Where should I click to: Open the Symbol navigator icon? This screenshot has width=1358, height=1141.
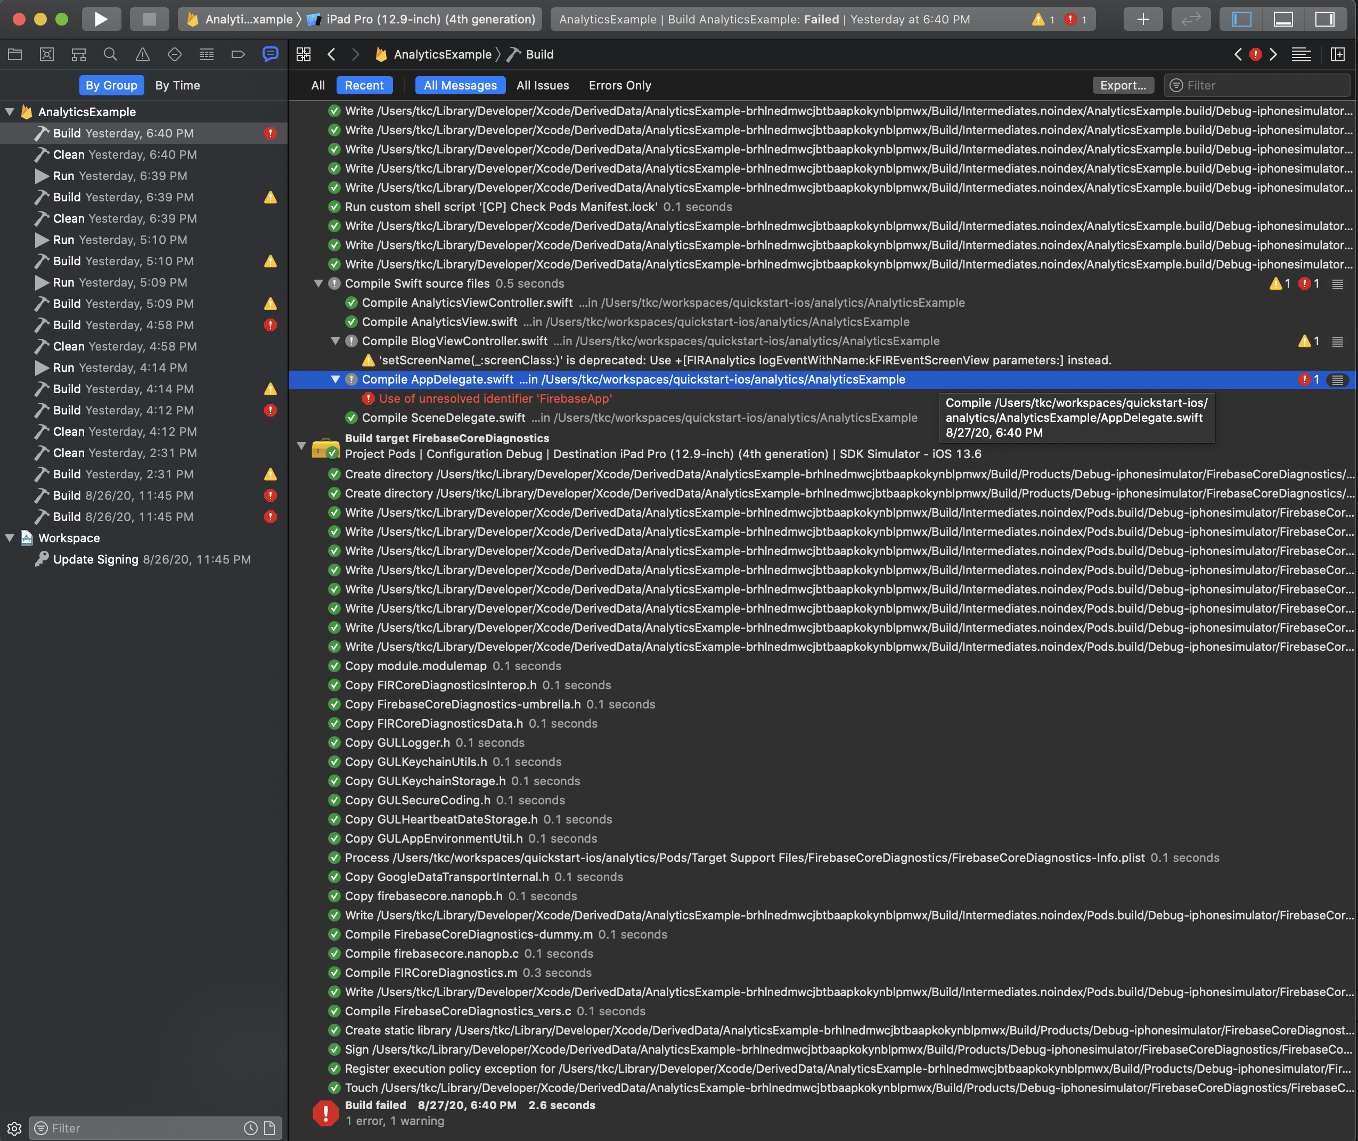point(78,54)
